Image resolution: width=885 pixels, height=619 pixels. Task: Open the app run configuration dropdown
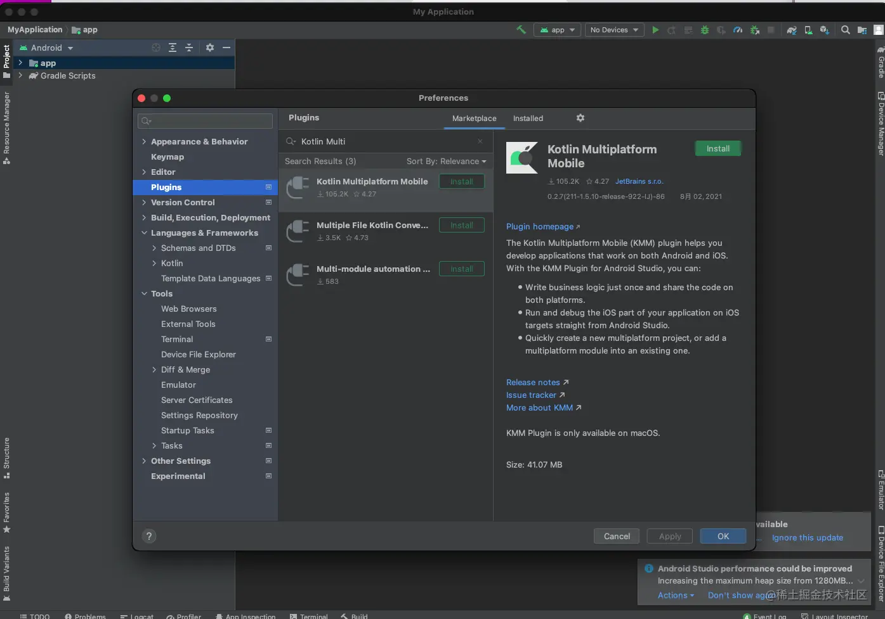coord(558,30)
